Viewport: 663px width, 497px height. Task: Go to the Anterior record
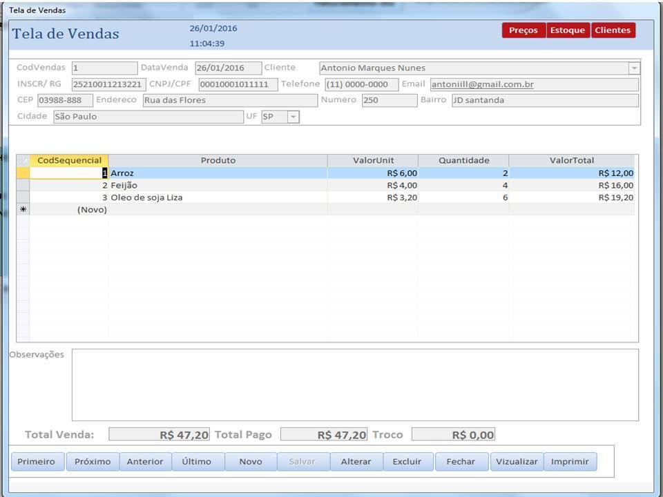[x=145, y=462]
